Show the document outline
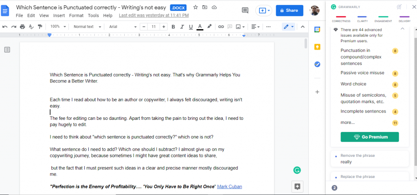 pos(7,50)
